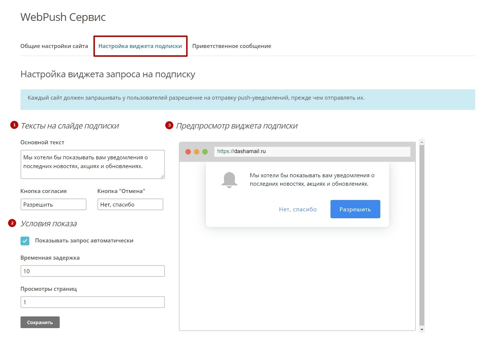Image resolution: width=495 pixels, height=349 pixels.
Task: Click 'Нет, спасибо' link in preview
Action: pos(298,209)
